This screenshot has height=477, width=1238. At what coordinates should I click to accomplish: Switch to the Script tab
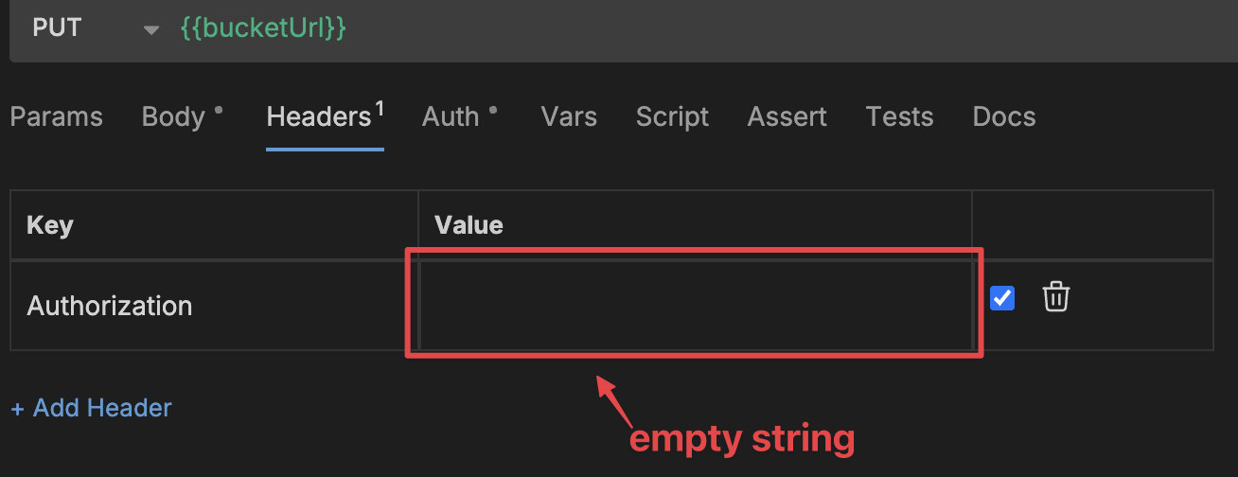(x=672, y=116)
